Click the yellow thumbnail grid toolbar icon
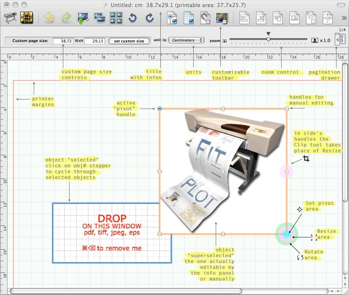 pyautogui.click(x=27, y=18)
